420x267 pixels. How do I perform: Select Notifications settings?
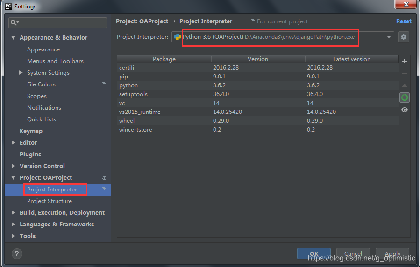point(44,107)
